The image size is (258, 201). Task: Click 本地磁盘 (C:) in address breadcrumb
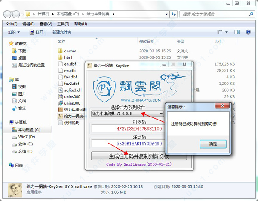point(68,14)
